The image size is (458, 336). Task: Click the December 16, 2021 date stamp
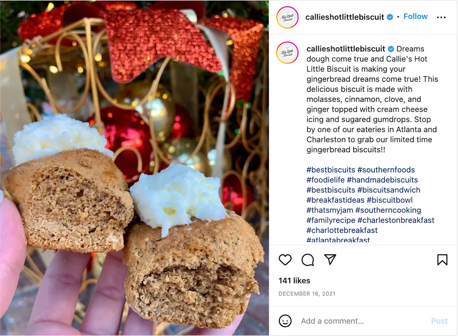pos(307,294)
